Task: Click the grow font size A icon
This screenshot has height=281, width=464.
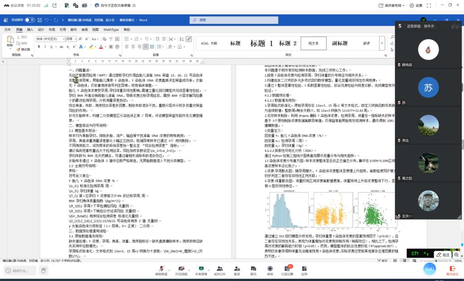Action: tap(81, 39)
